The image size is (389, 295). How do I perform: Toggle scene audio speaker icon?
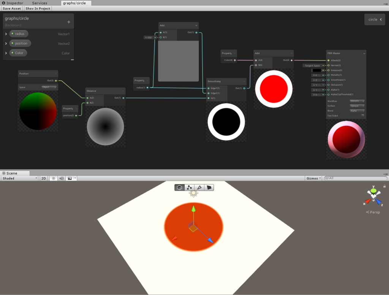click(62, 178)
